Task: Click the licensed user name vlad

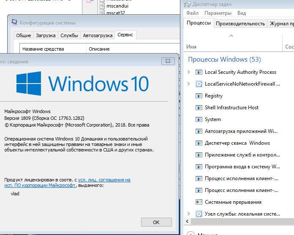Action: click(15, 194)
